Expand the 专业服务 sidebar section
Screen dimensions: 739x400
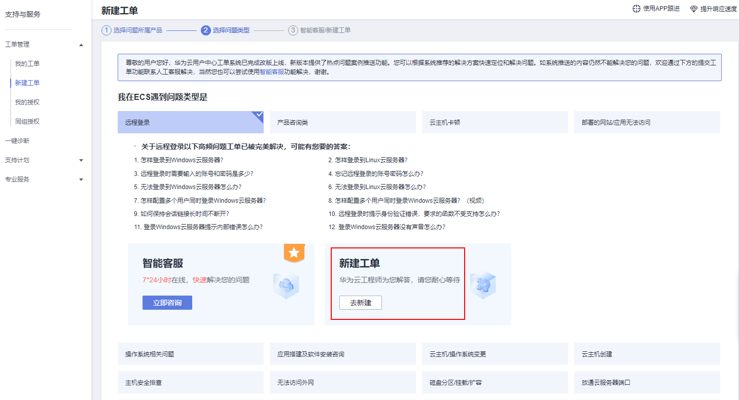81,179
